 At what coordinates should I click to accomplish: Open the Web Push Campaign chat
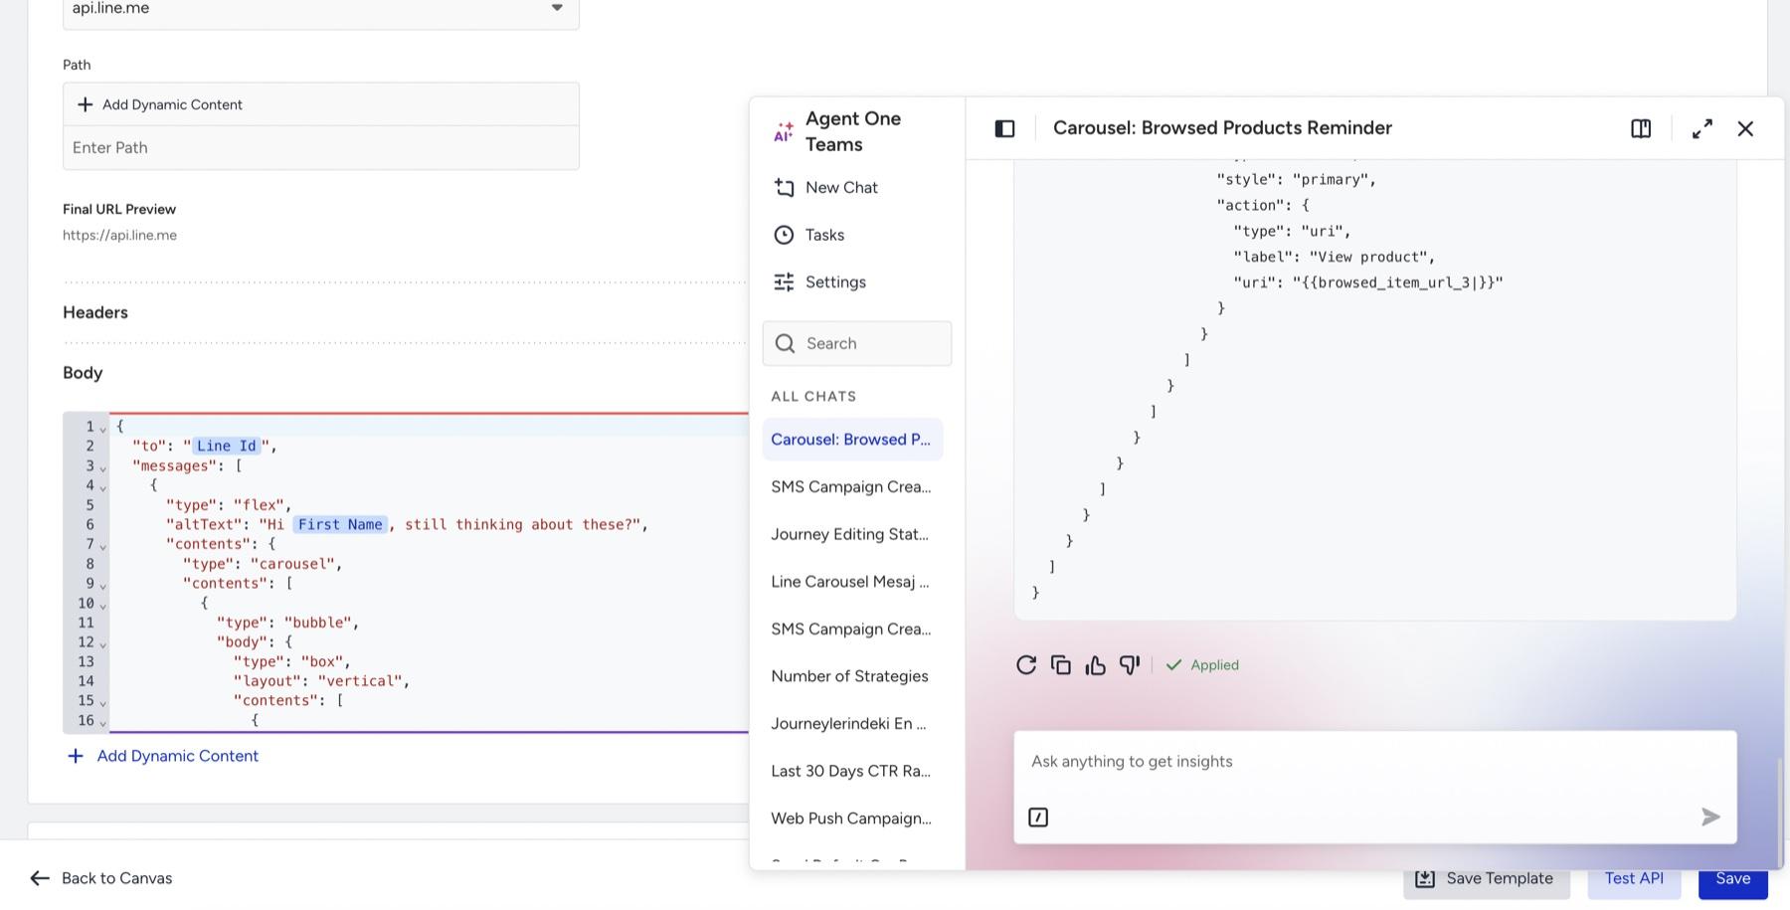852,819
